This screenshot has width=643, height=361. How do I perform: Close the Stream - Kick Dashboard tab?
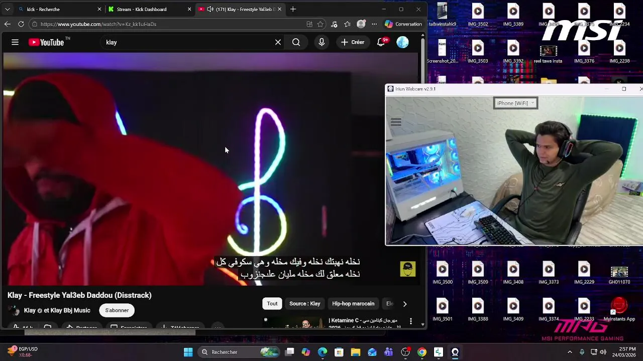click(189, 9)
